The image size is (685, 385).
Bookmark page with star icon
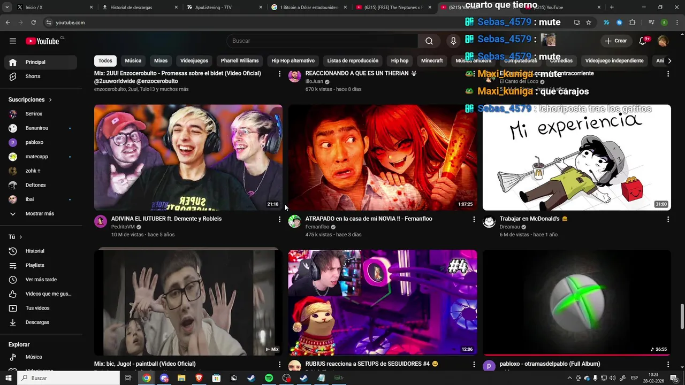(x=589, y=22)
